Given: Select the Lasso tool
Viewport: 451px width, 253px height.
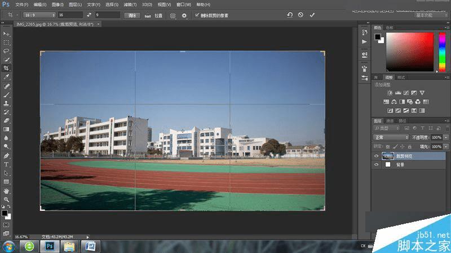Looking at the screenshot, I should [6, 51].
